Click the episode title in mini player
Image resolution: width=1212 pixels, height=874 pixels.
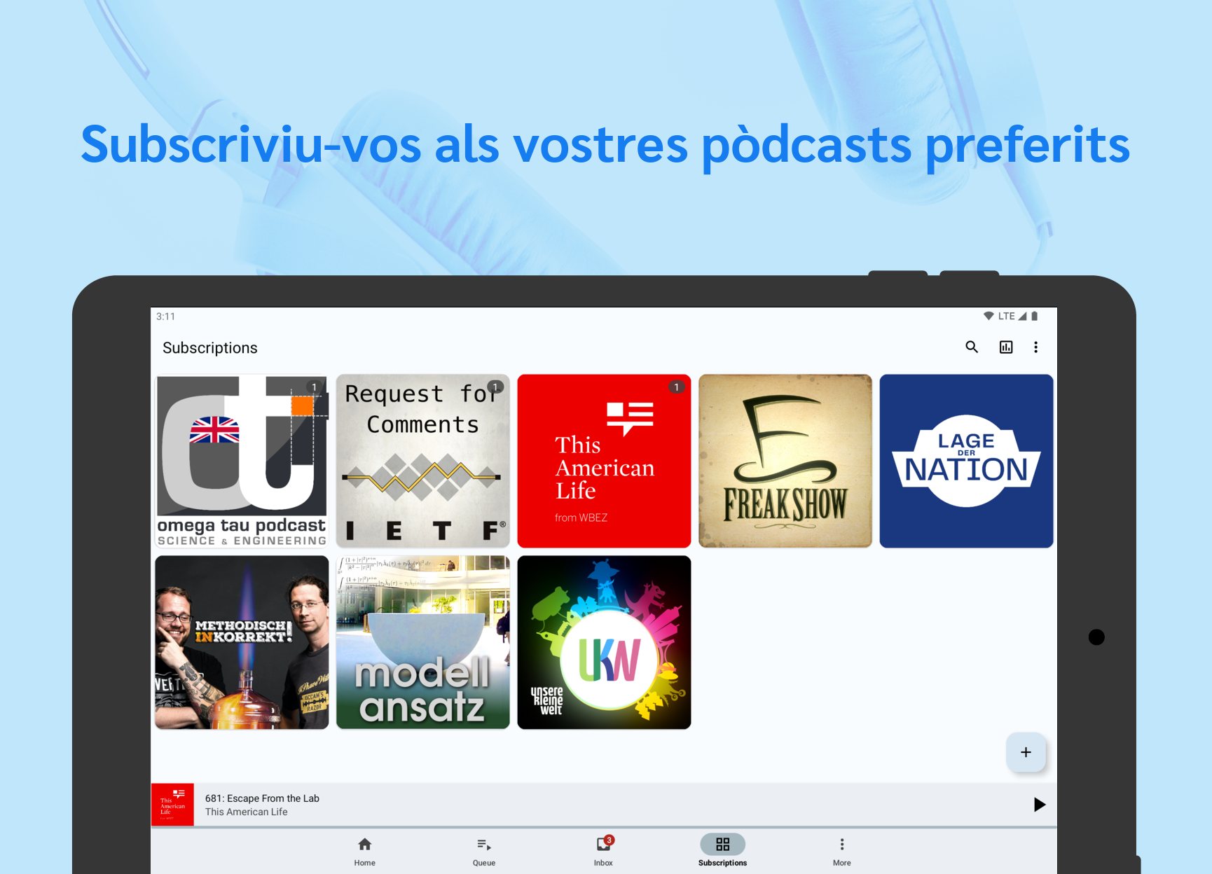click(262, 798)
